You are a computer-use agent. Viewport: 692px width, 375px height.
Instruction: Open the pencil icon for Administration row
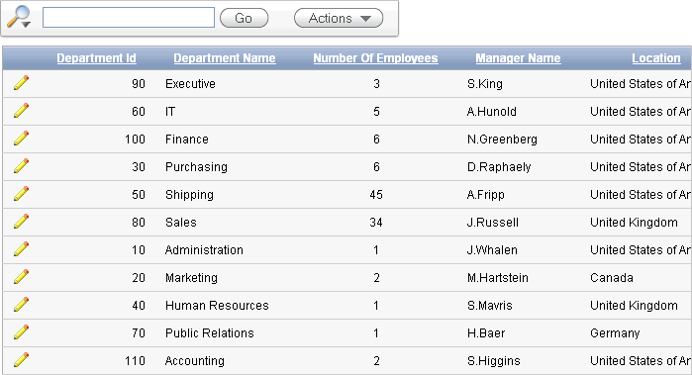pyautogui.click(x=21, y=249)
